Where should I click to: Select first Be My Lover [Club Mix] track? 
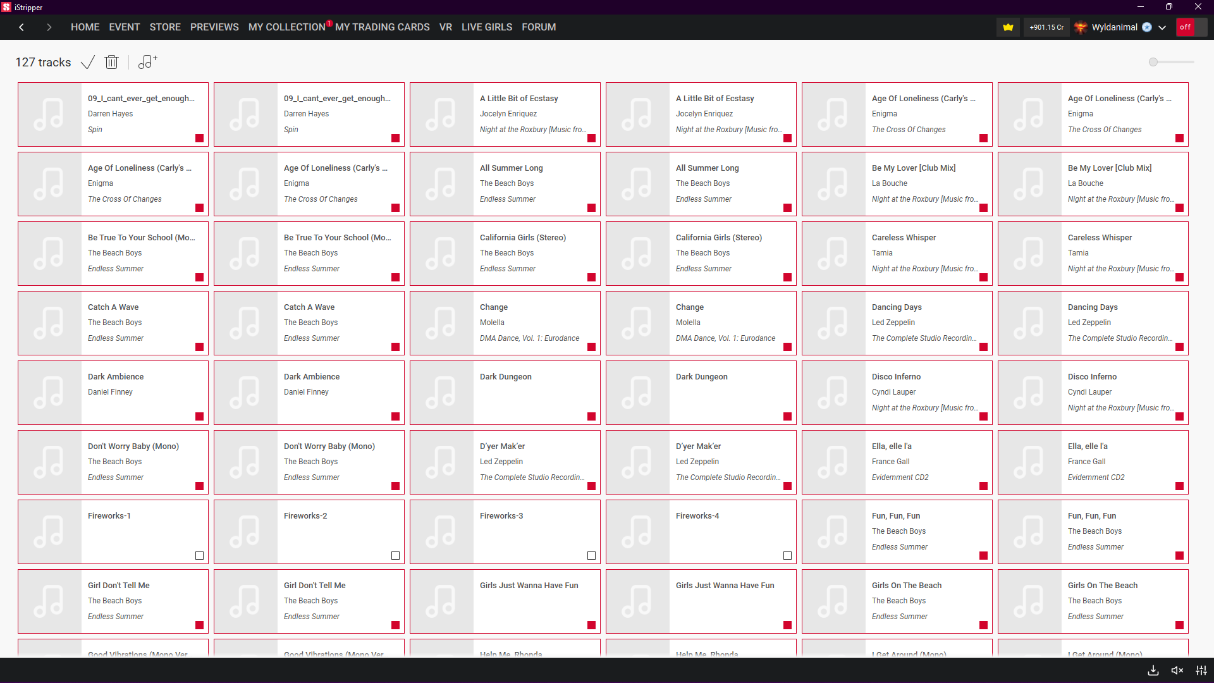click(897, 184)
